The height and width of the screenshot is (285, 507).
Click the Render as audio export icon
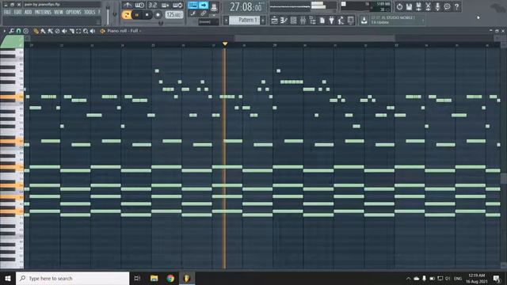click(418, 6)
